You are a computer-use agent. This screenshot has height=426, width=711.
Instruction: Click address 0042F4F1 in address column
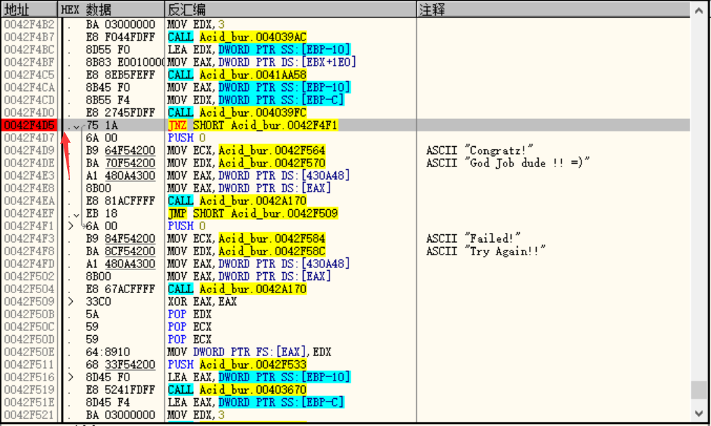(29, 226)
